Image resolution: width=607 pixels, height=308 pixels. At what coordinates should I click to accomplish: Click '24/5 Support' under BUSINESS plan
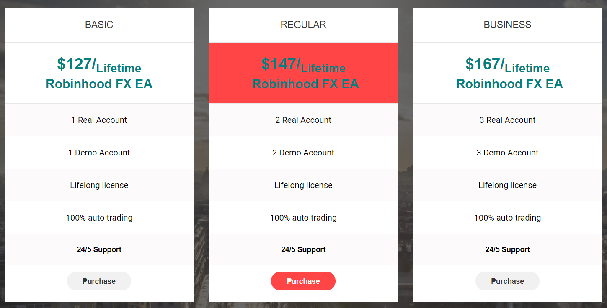pyautogui.click(x=507, y=249)
